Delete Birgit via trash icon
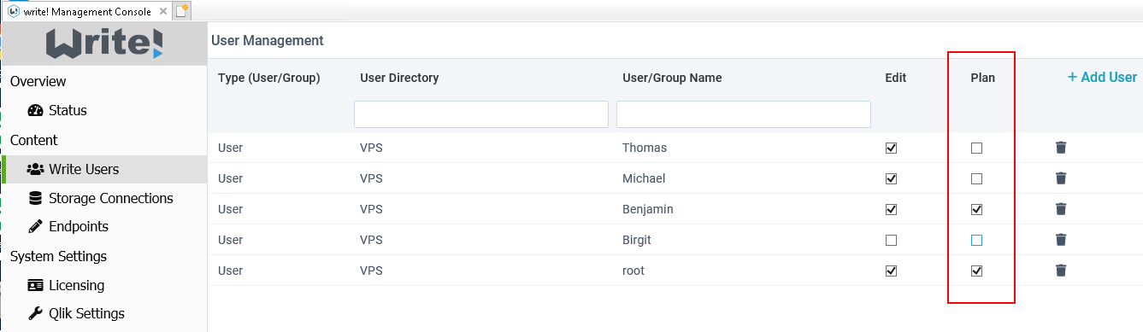 1061,240
